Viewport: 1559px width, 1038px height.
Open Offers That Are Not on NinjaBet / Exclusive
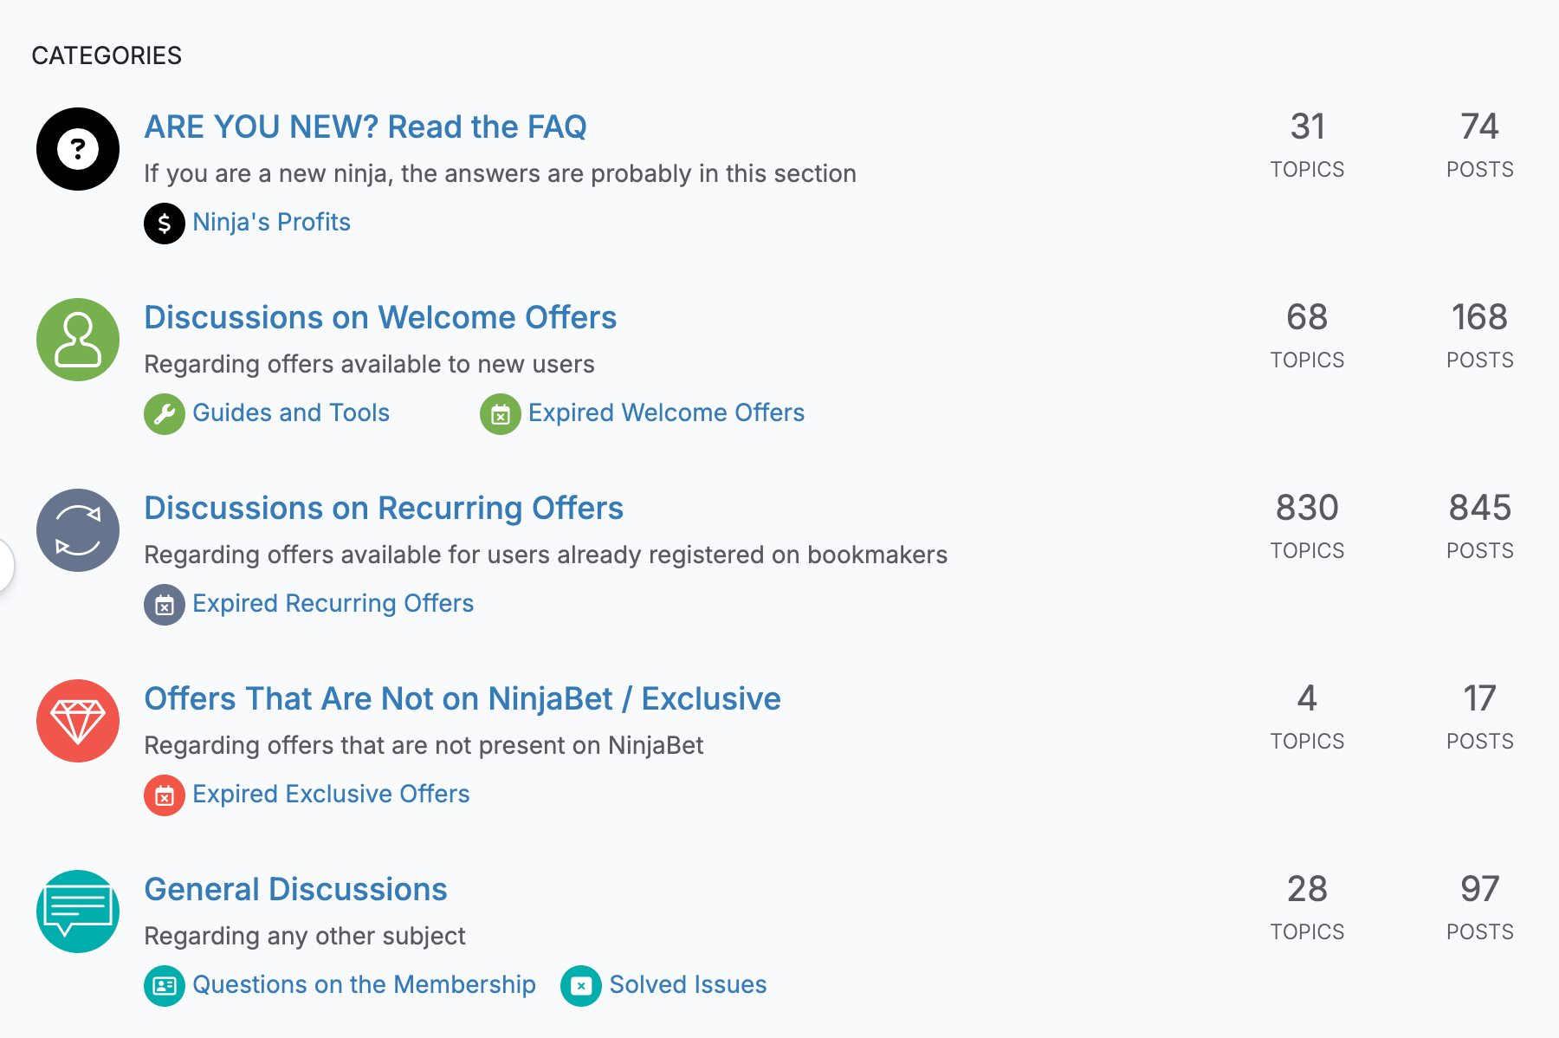click(463, 698)
